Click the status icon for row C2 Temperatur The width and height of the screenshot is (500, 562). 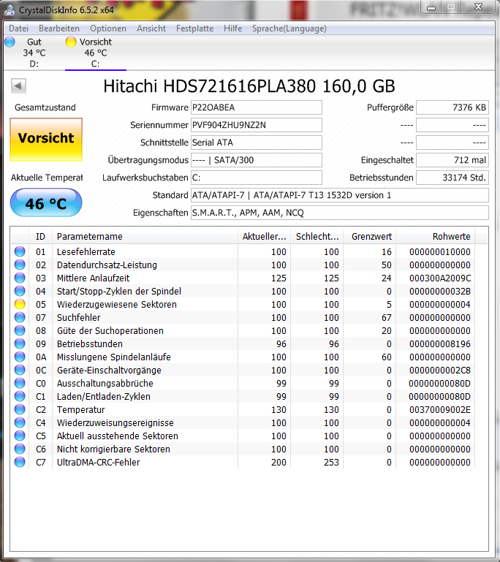click(20, 409)
